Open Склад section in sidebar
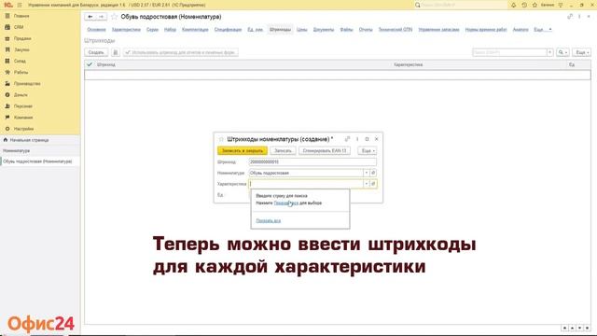Screen dimensions: 597x336 pos(20,61)
